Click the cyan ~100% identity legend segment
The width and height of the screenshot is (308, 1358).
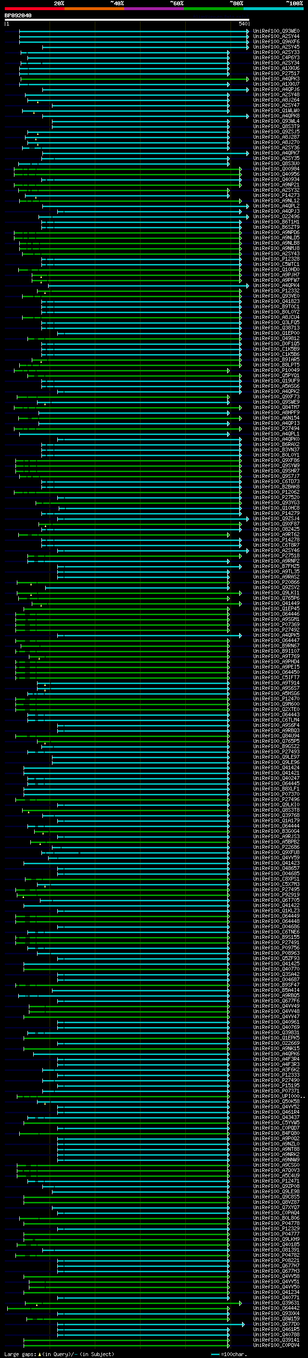(274, 9)
